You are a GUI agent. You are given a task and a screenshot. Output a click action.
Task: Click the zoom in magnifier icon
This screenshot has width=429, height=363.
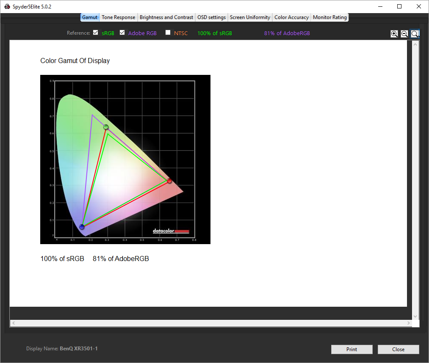(394, 34)
